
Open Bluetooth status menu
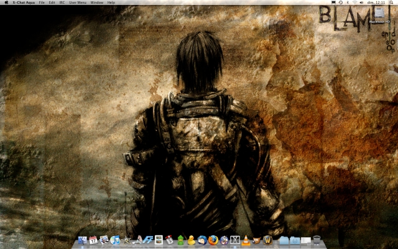click(348, 2)
